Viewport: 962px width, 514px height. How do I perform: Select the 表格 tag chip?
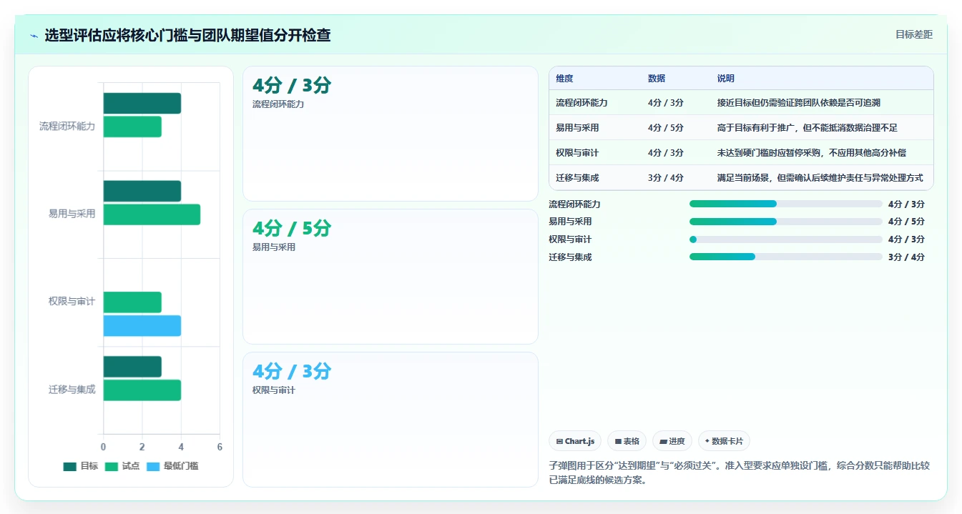[x=627, y=441]
